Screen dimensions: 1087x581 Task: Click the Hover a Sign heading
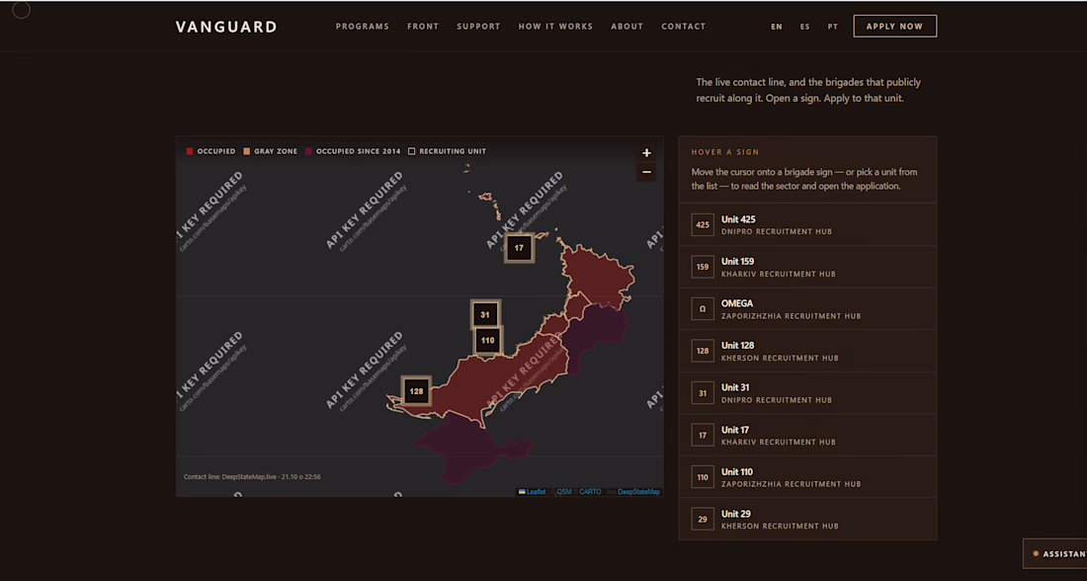pos(725,152)
